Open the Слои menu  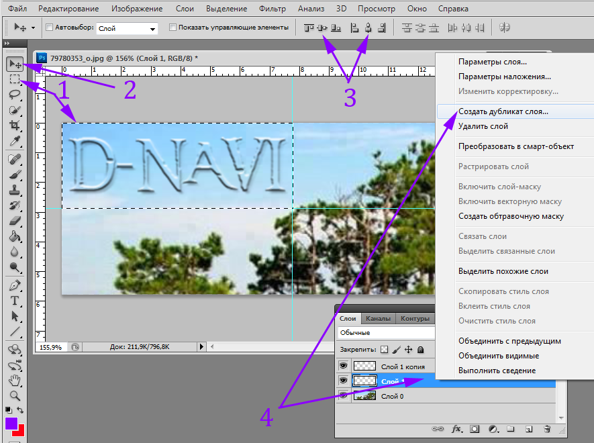click(185, 8)
